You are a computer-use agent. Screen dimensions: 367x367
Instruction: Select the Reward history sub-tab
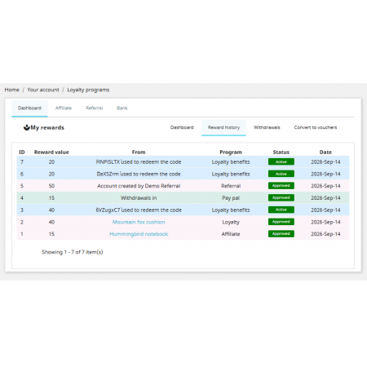223,127
